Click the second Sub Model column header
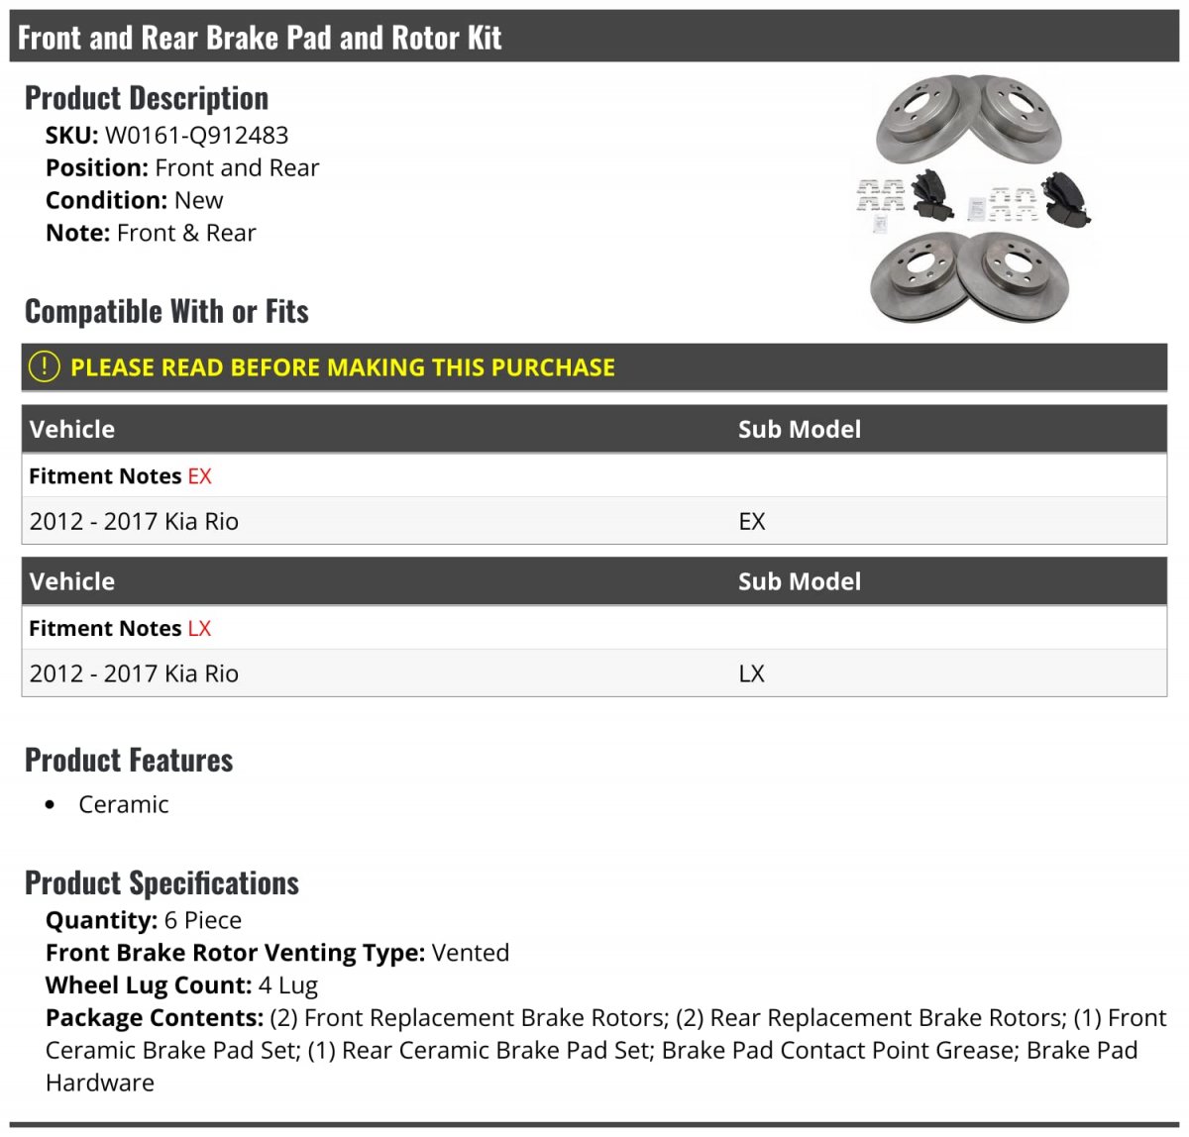The height and width of the screenshot is (1137, 1189). [x=800, y=581]
